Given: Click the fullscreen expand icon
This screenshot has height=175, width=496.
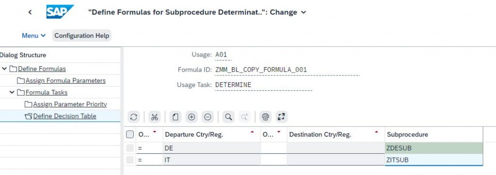Looking at the screenshot, I should click(281, 117).
